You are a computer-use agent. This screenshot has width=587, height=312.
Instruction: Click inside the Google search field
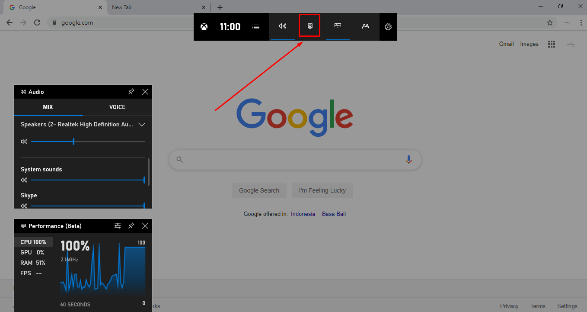295,159
